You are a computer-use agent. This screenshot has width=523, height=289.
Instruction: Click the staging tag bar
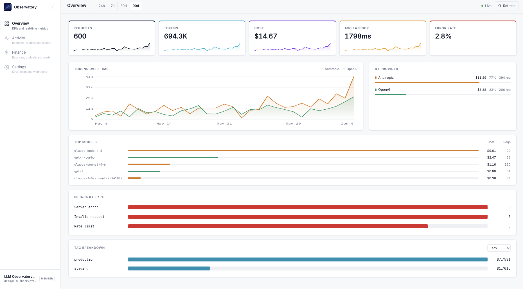point(169,268)
